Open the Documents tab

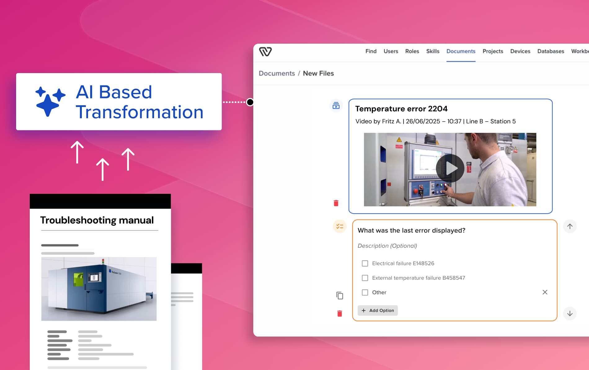461,51
